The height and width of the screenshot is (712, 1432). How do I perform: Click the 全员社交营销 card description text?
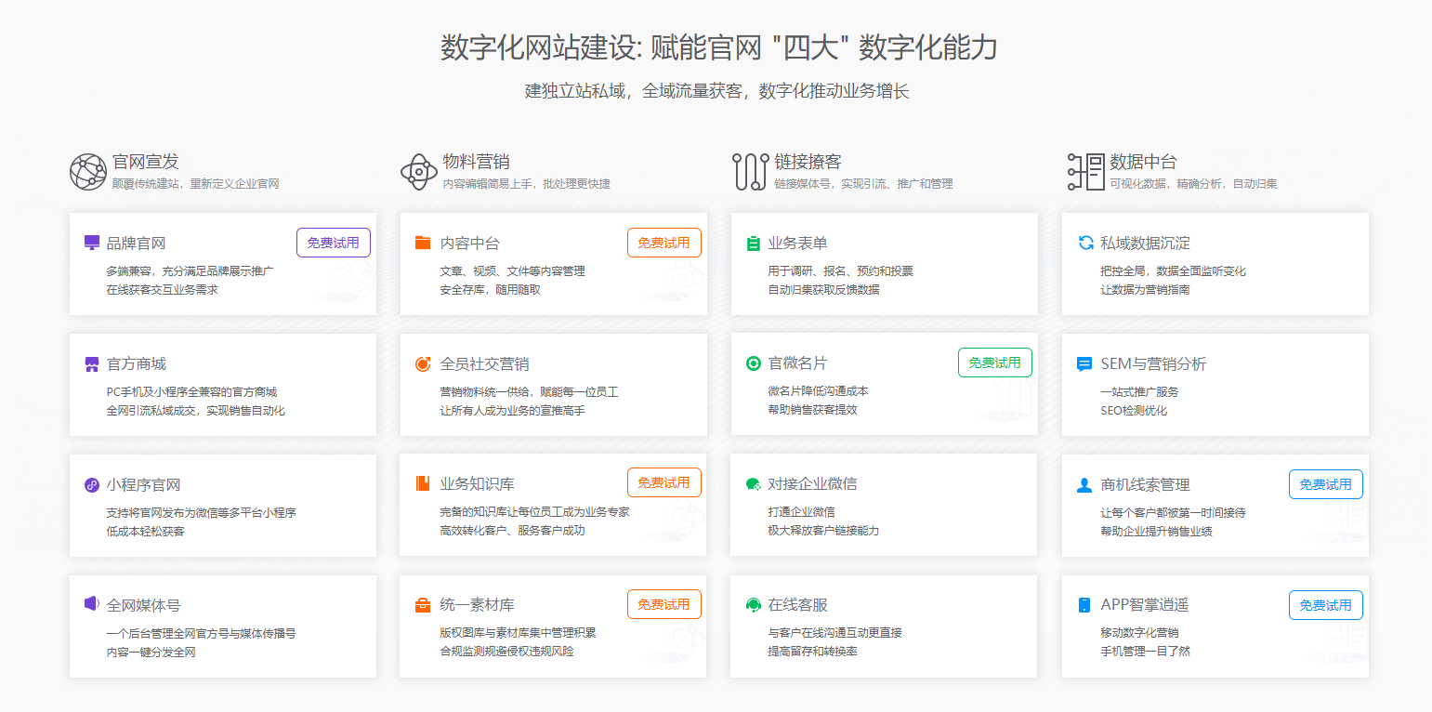[529, 401]
